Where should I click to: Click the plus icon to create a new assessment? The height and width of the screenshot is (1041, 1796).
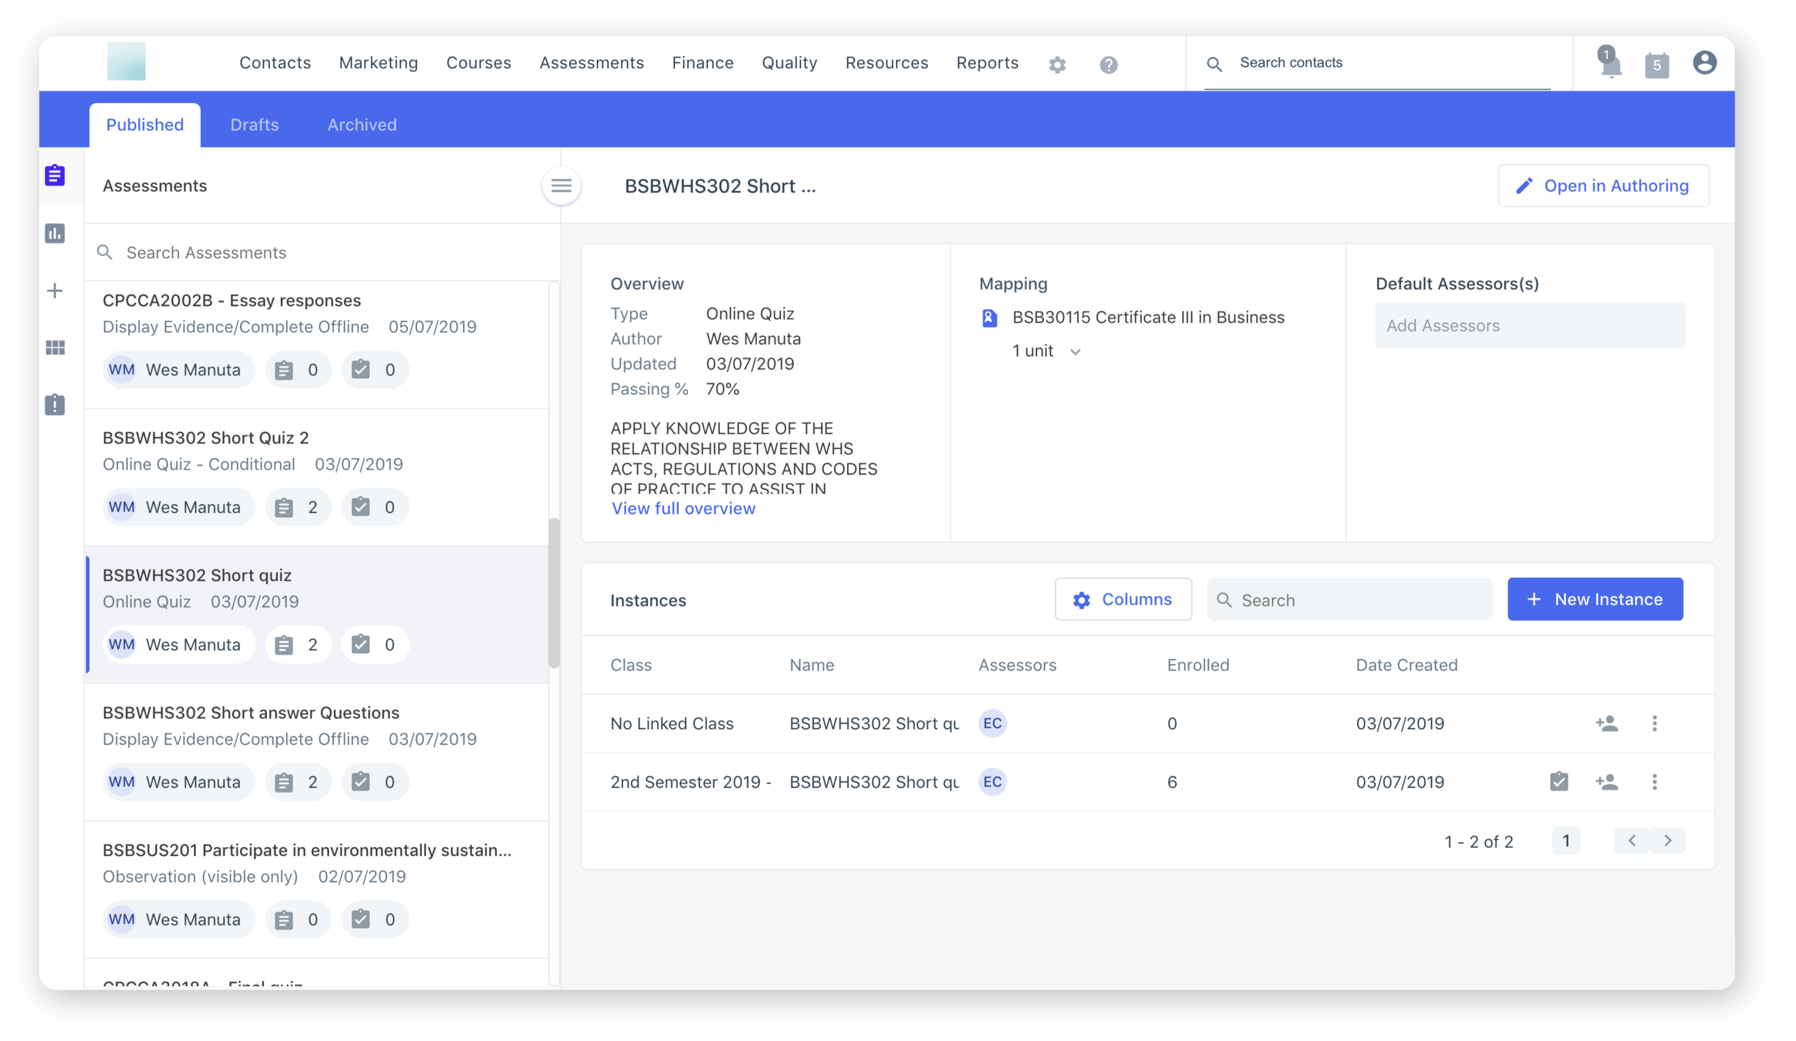(x=55, y=290)
